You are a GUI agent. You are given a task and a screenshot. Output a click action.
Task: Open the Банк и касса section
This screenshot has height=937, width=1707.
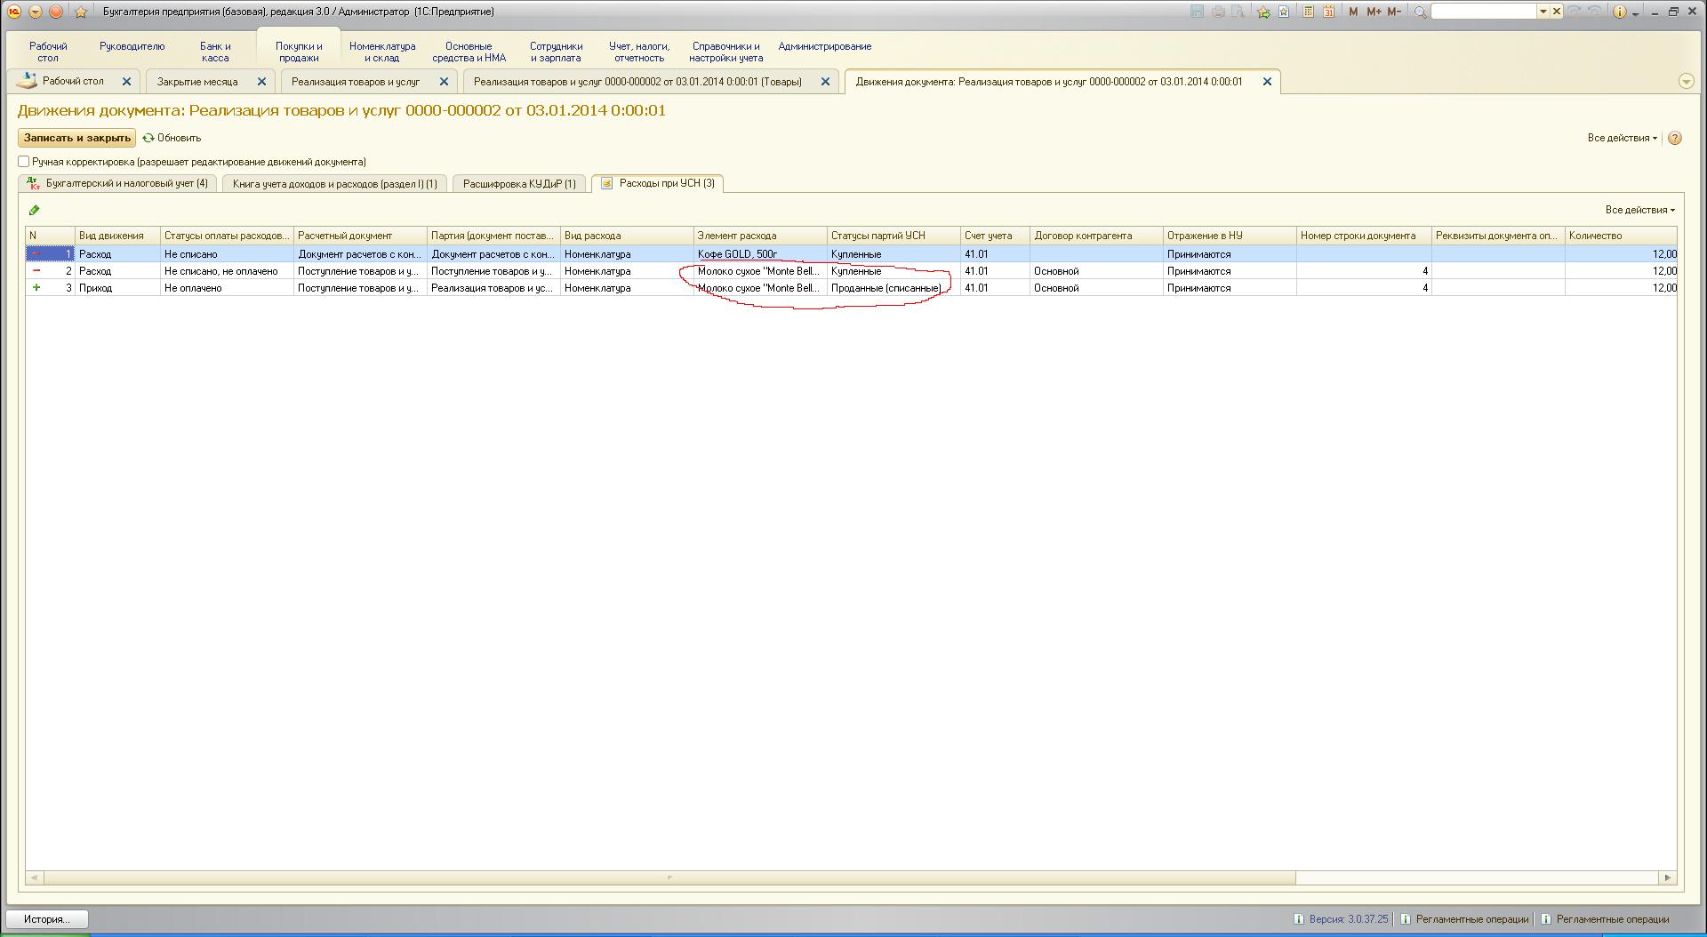tap(215, 52)
